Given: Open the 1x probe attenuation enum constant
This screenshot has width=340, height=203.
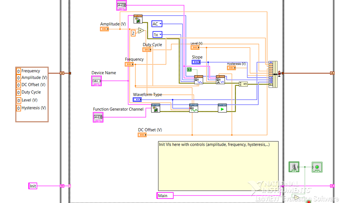Looking at the screenshot, I should point(158,34).
